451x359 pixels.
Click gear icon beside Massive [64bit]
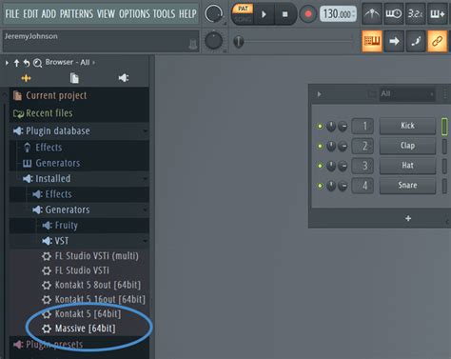47,329
